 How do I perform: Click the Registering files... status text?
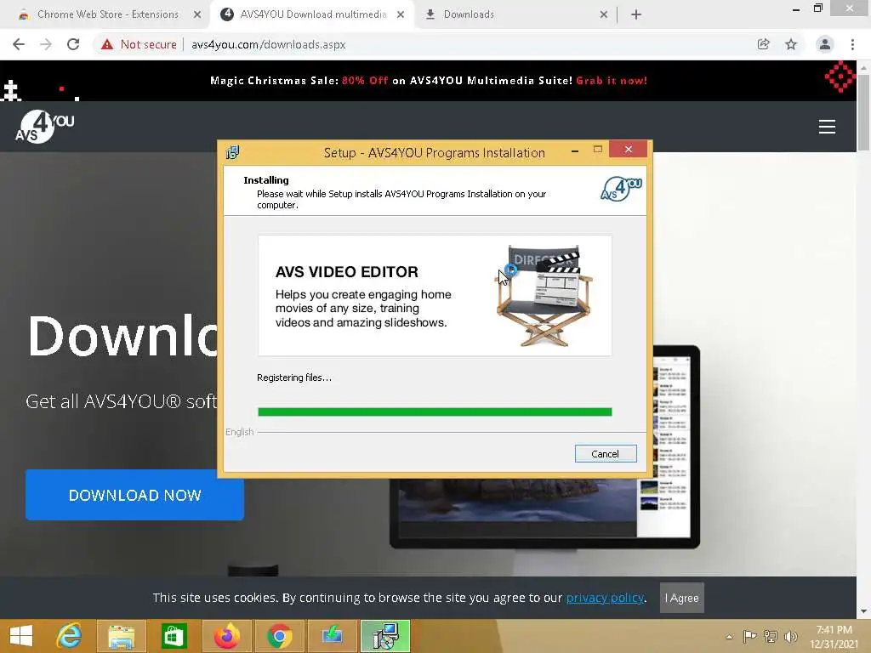pos(293,378)
